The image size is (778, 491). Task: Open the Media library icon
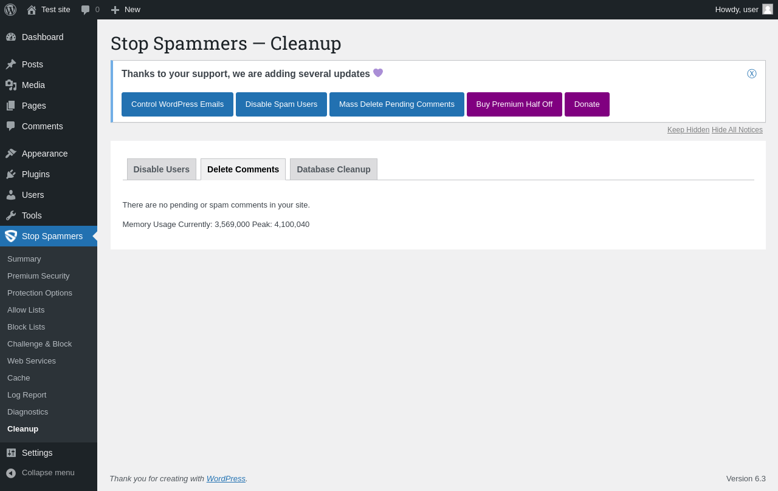(x=11, y=85)
